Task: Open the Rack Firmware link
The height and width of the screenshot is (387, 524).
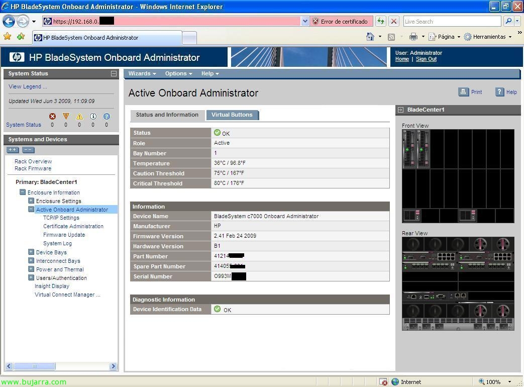Action: coord(33,168)
